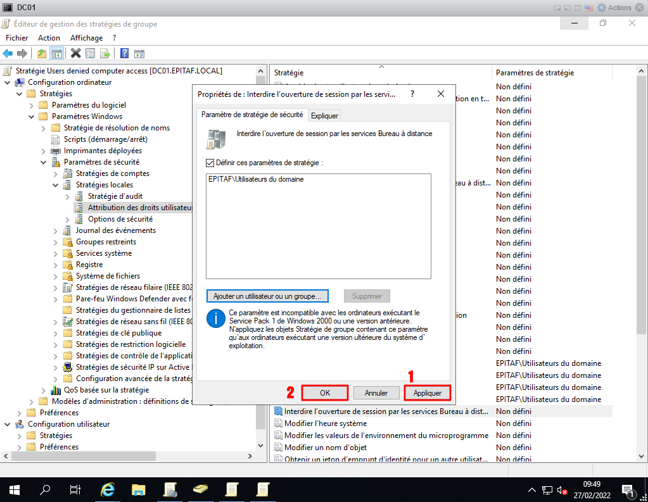This screenshot has height=502, width=648.
Task: Collapse the 'Paramètres Windows' tree node
Action: pos(31,116)
